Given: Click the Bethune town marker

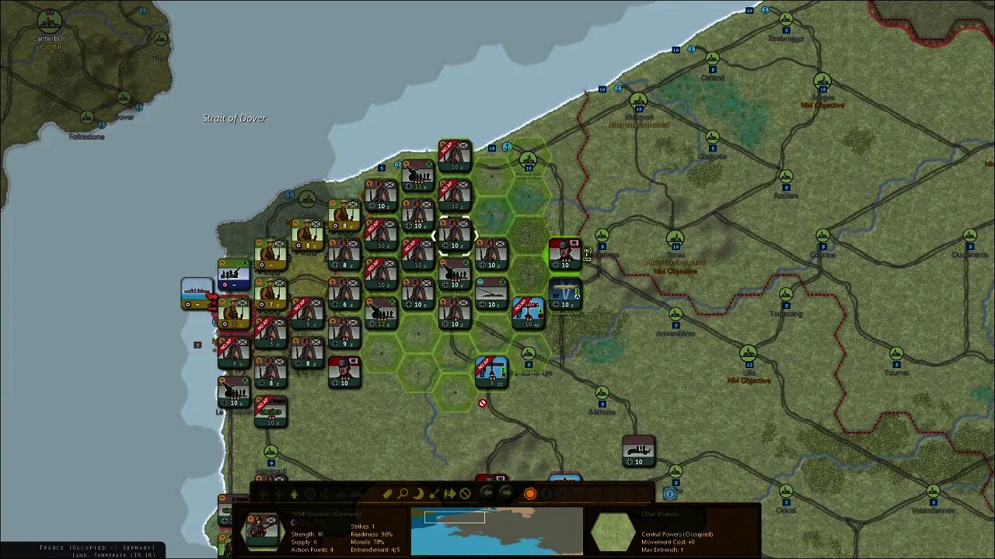Looking at the screenshot, I should click(x=602, y=394).
